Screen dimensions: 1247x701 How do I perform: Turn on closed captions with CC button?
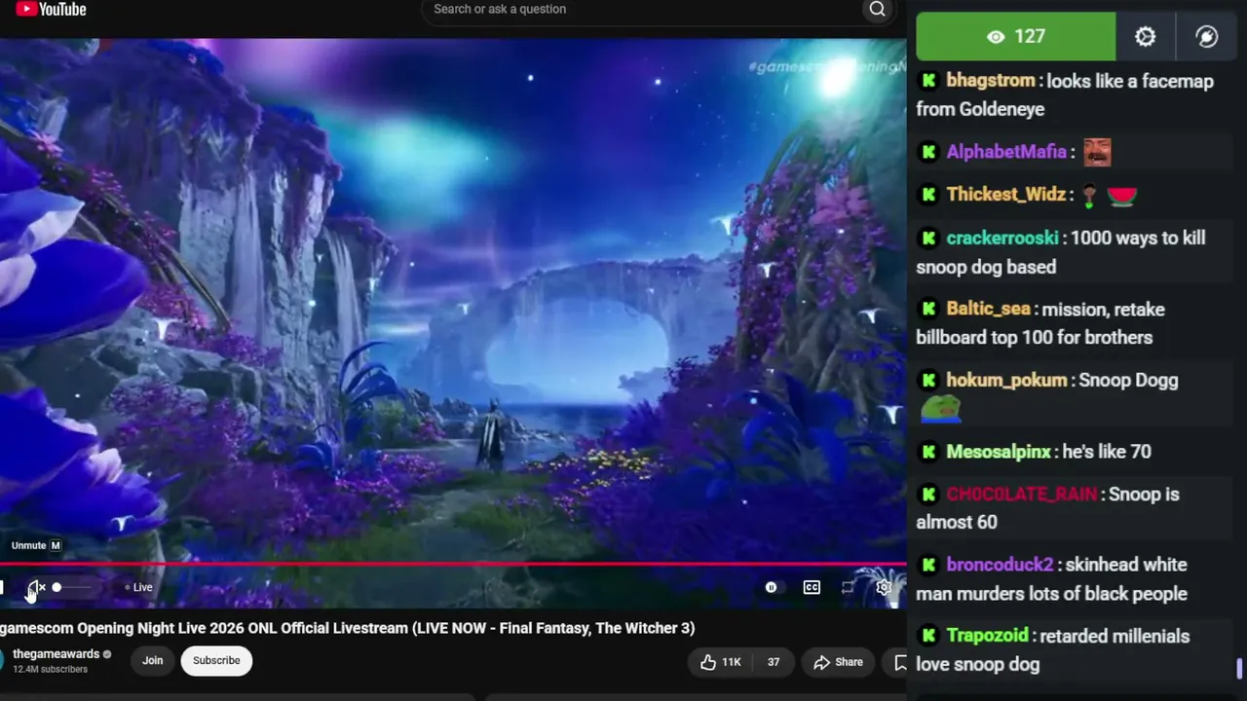click(x=812, y=587)
